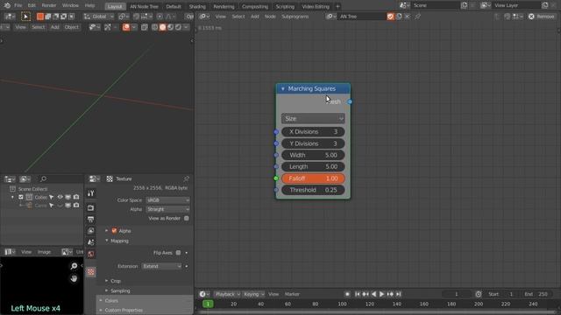
Task: Open the Keying dropdown in timeline
Action: tap(253, 294)
